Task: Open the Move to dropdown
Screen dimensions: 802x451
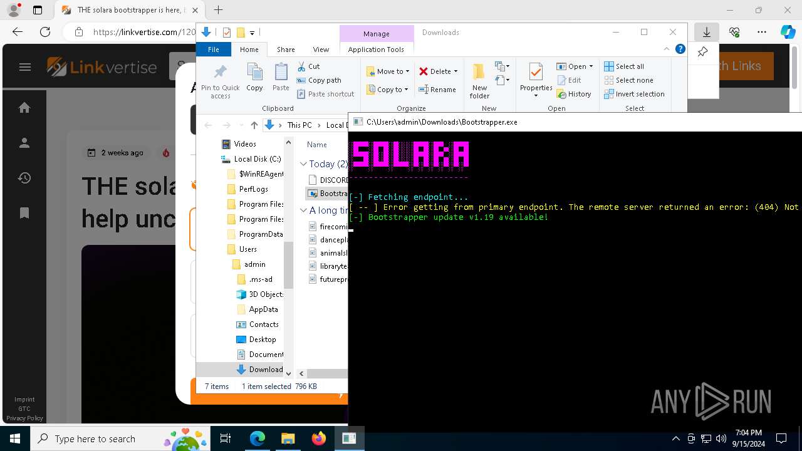Action: point(388,71)
